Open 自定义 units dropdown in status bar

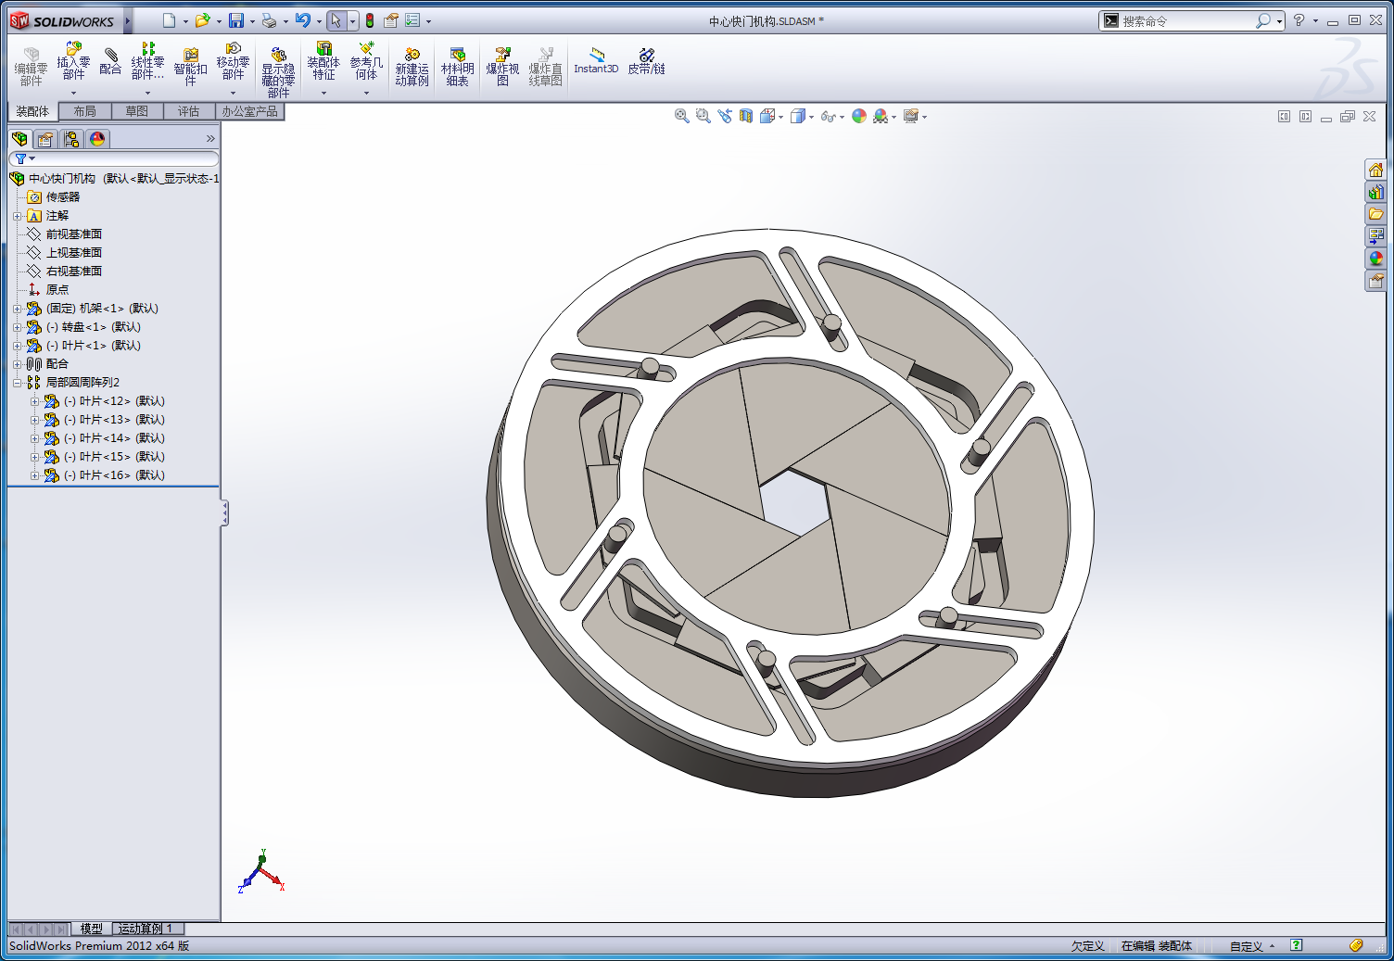pyautogui.click(x=1252, y=946)
